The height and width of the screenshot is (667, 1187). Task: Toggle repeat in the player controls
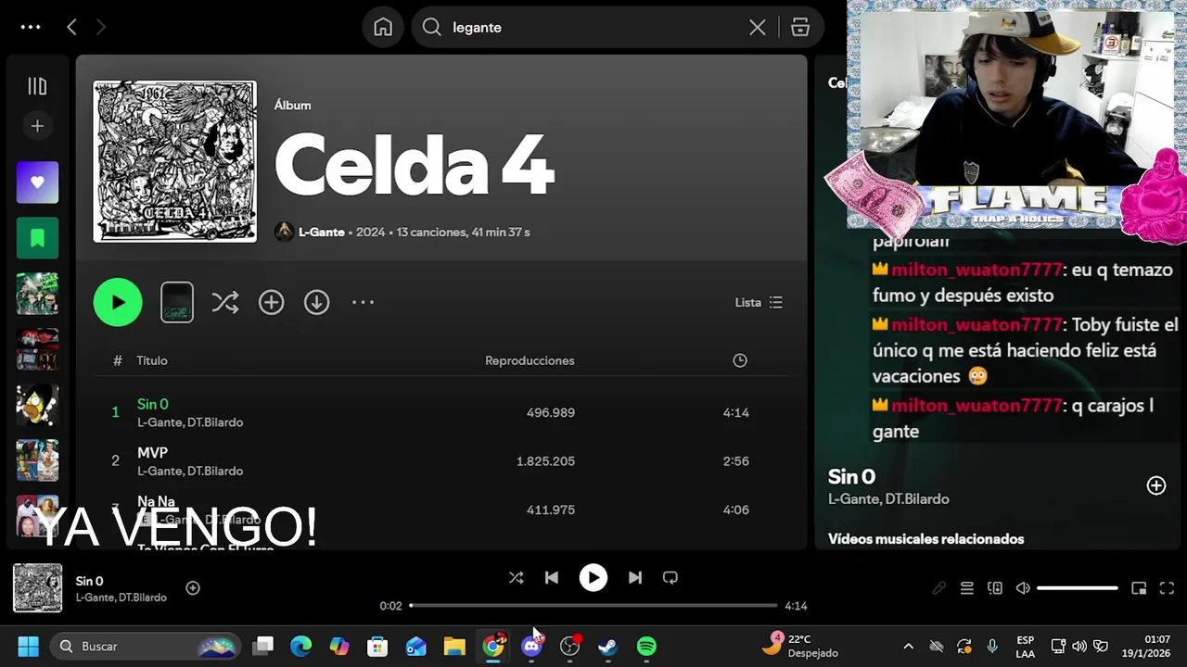pyautogui.click(x=670, y=577)
